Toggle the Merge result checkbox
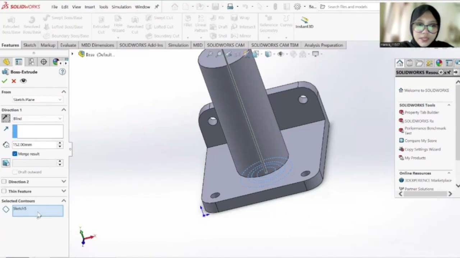This screenshot has height=258, width=460. 15,154
